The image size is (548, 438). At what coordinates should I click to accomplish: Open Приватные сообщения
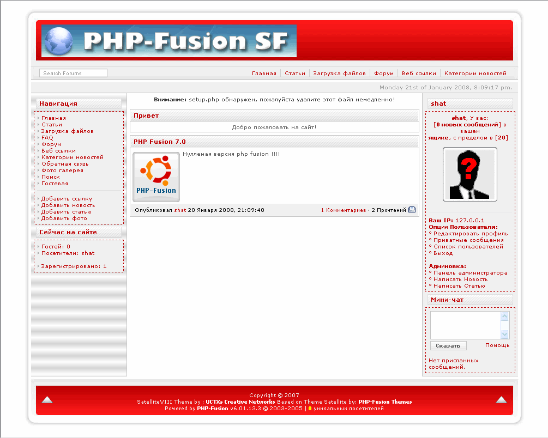pos(468,240)
